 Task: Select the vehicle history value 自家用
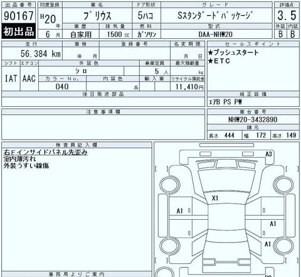(81, 35)
